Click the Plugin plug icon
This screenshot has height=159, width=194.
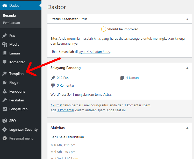point(5,82)
